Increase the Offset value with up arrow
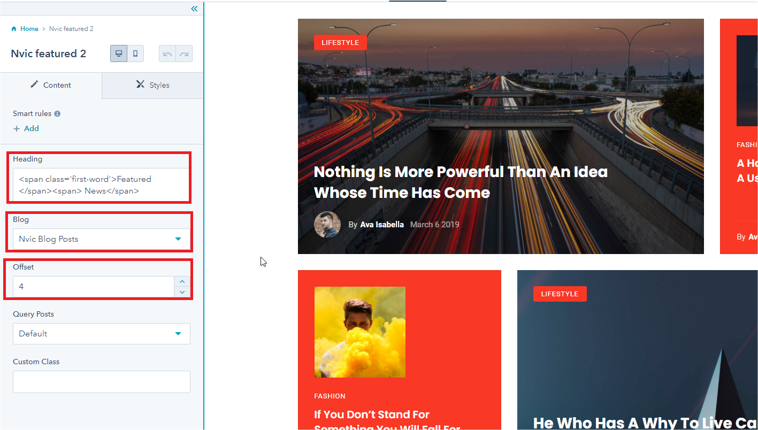Image resolution: width=758 pixels, height=430 pixels. pos(182,281)
